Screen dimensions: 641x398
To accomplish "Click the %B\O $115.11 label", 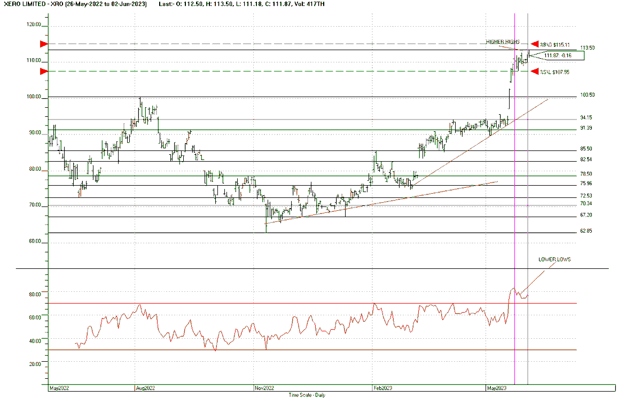I will click(x=555, y=44).
